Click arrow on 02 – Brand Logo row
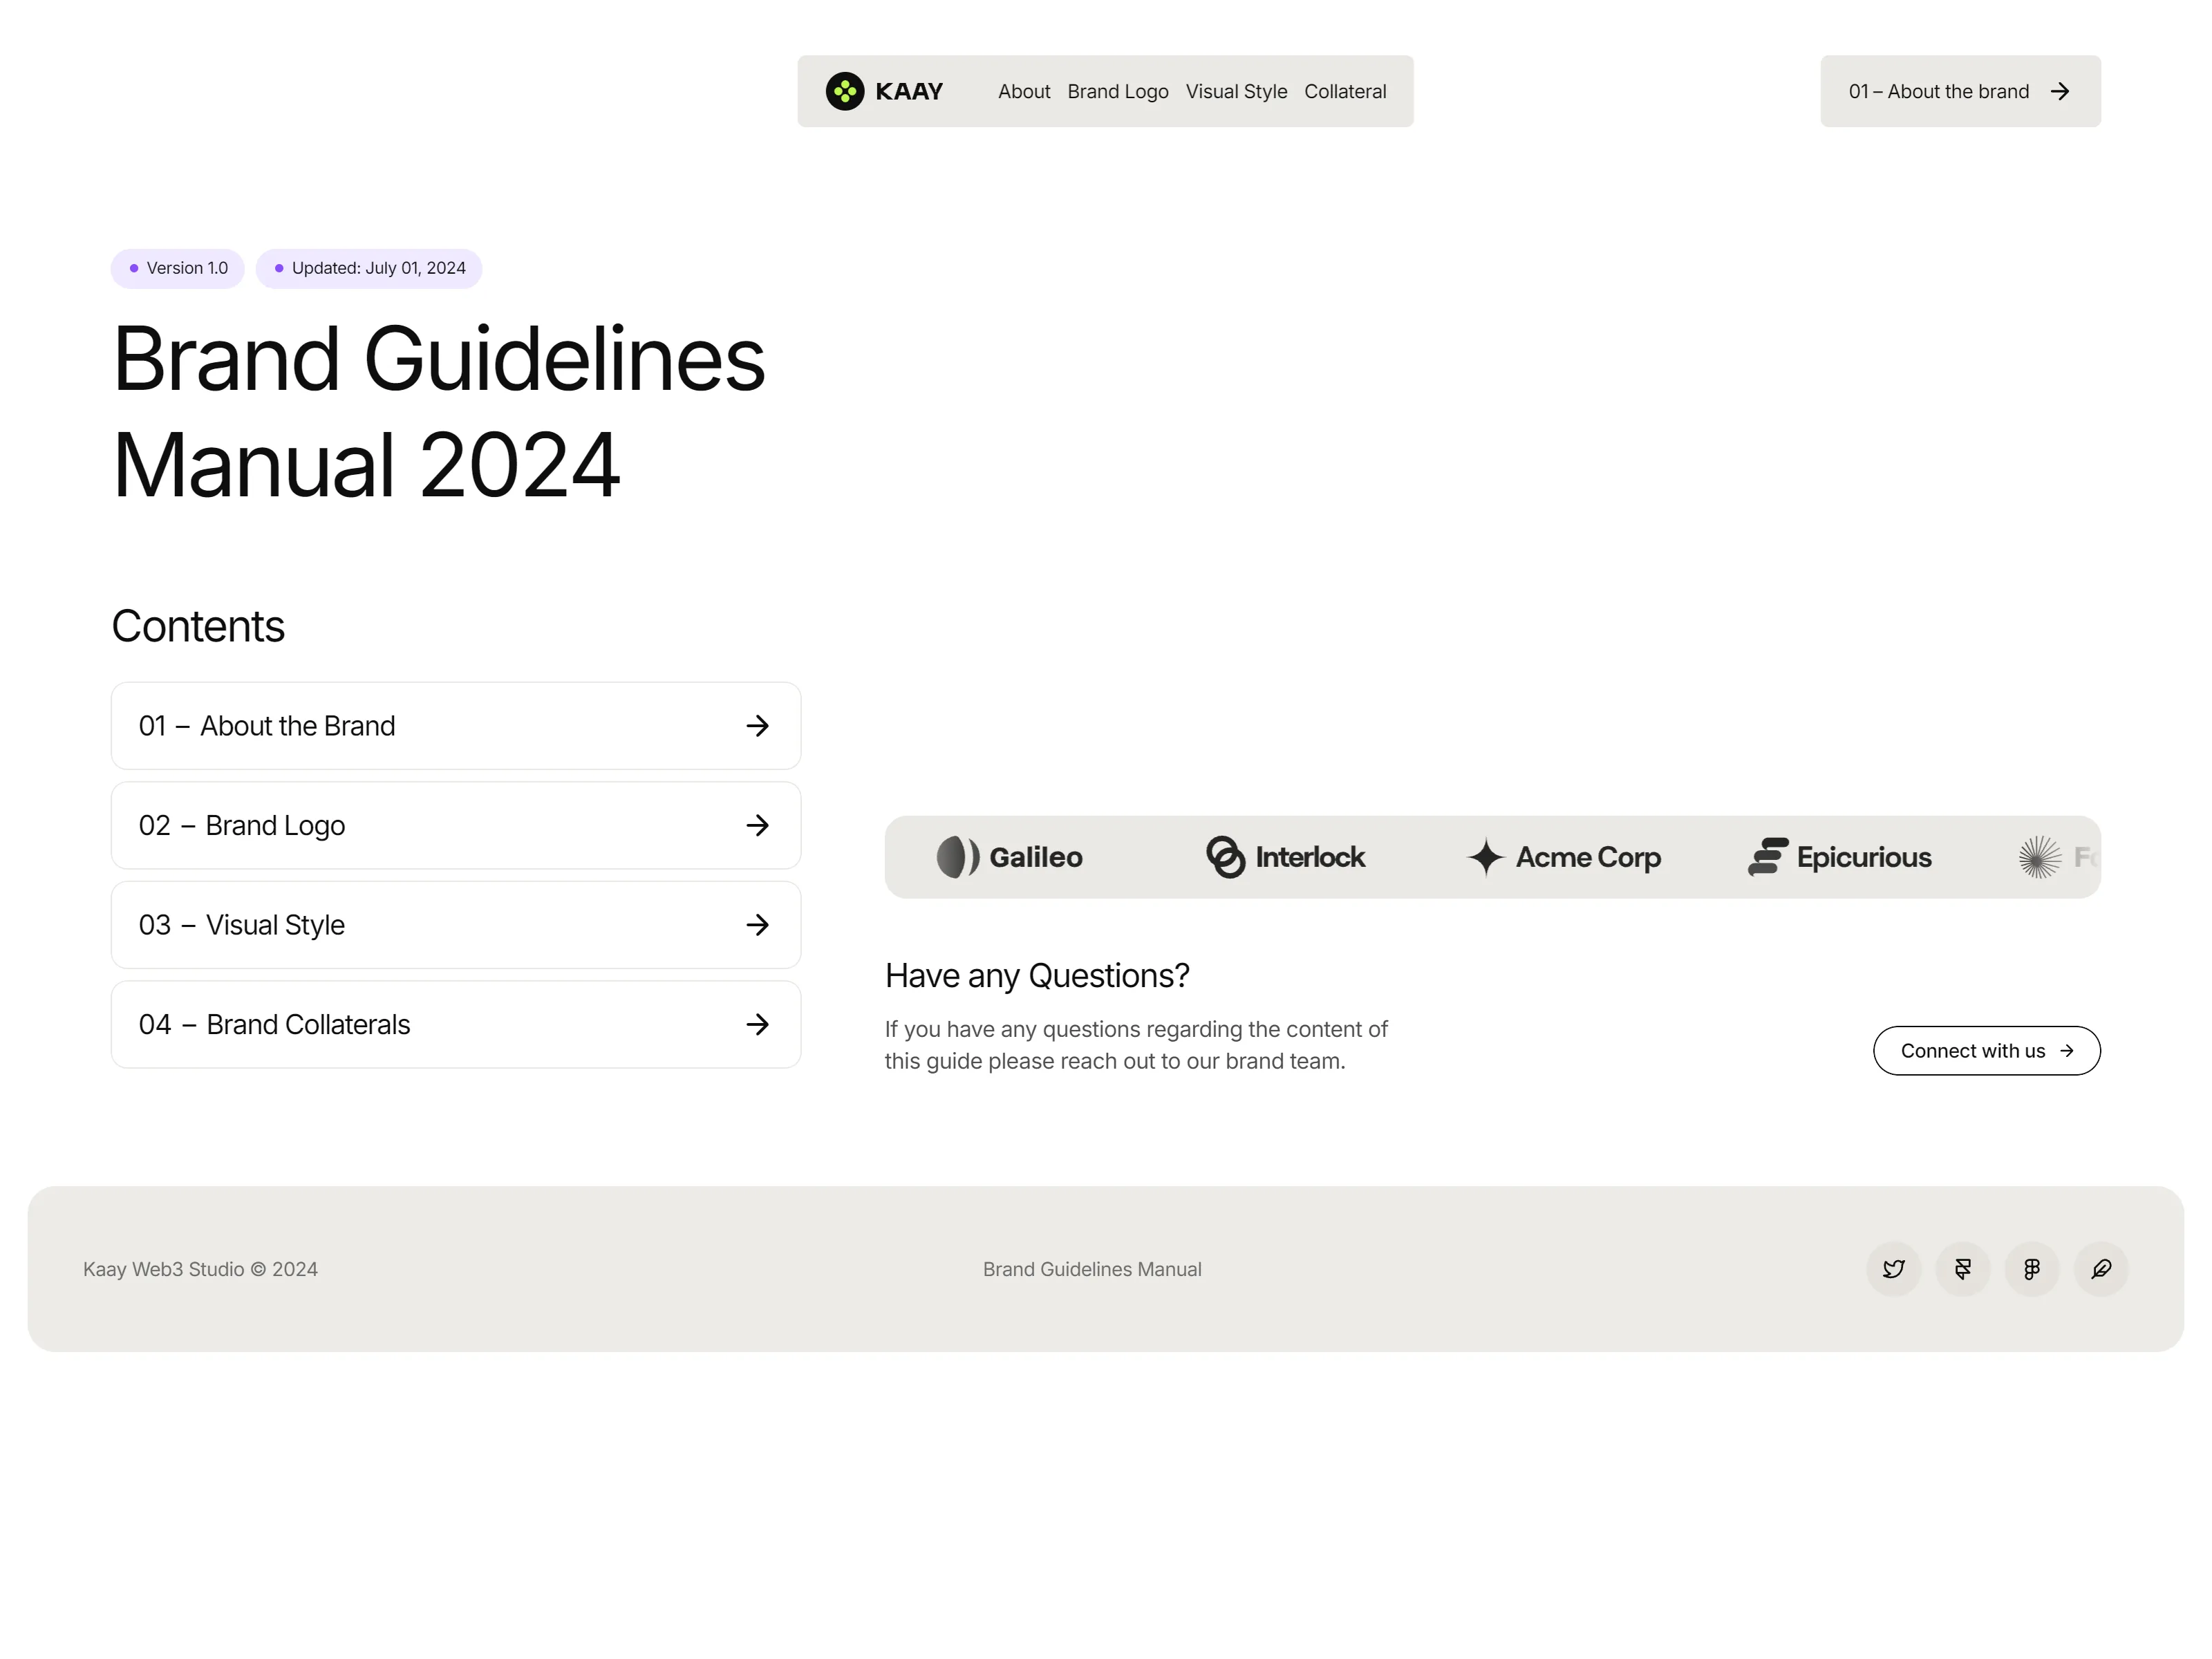 (x=758, y=825)
